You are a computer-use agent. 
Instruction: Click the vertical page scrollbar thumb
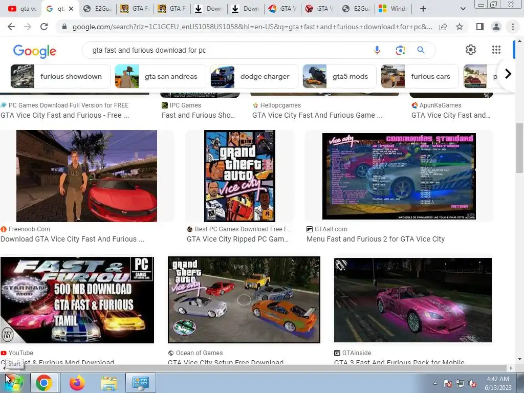pos(519,148)
